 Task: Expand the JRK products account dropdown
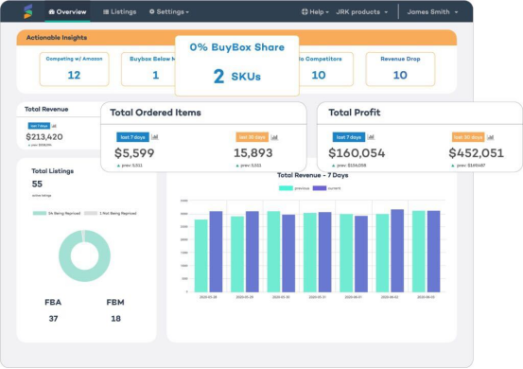[362, 11]
